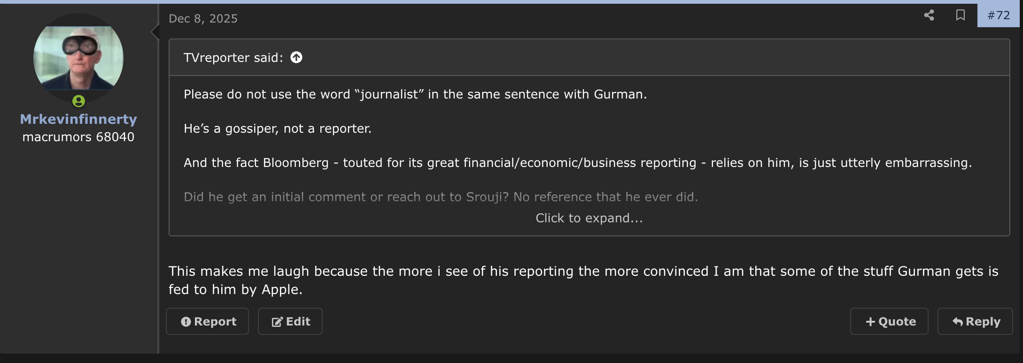Image resolution: width=1023 pixels, height=363 pixels.
Task: Open the permalink for post #72
Action: point(999,15)
